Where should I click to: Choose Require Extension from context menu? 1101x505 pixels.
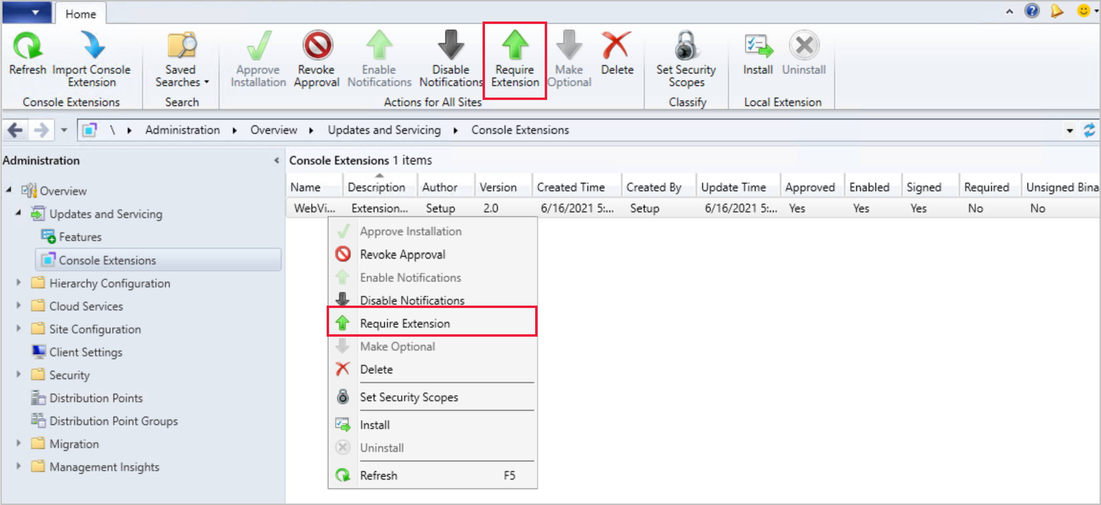click(432, 323)
